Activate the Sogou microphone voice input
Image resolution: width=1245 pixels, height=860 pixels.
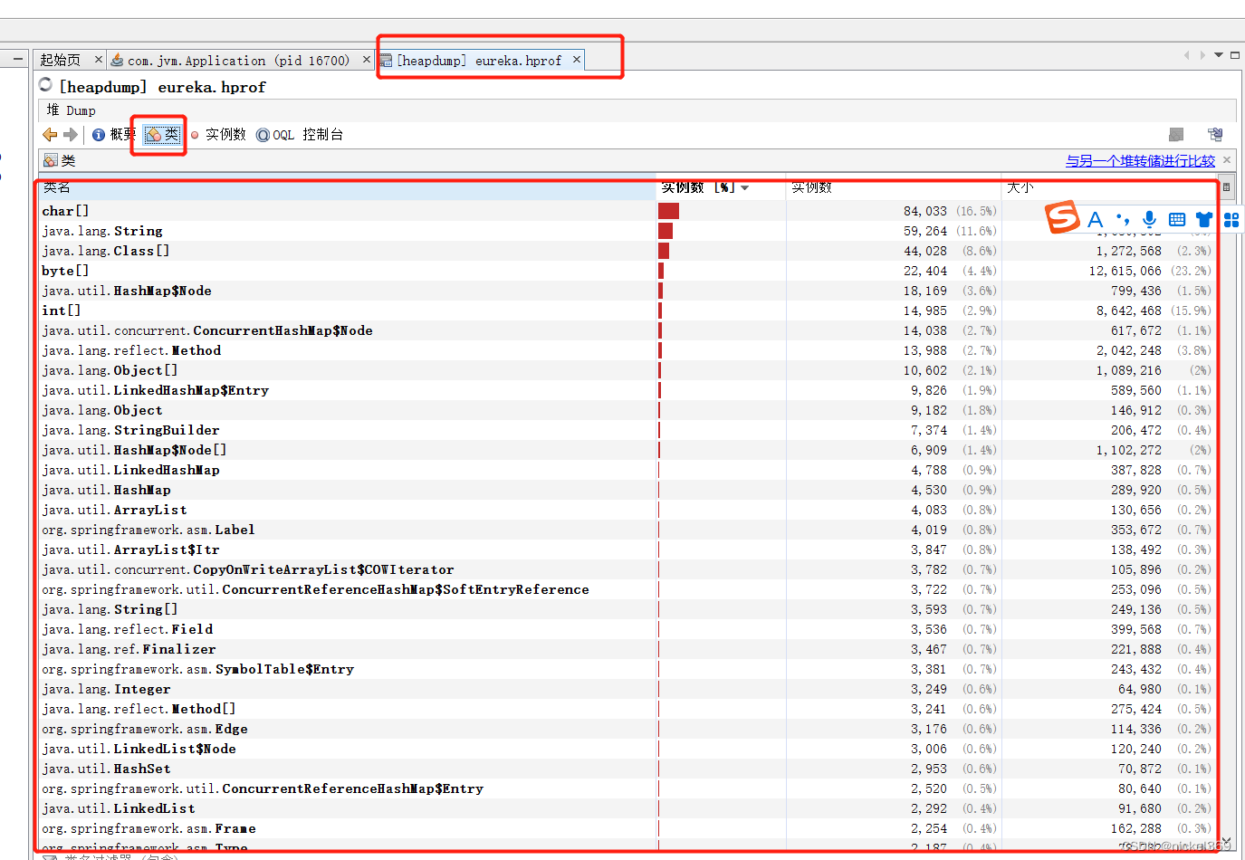click(1149, 219)
